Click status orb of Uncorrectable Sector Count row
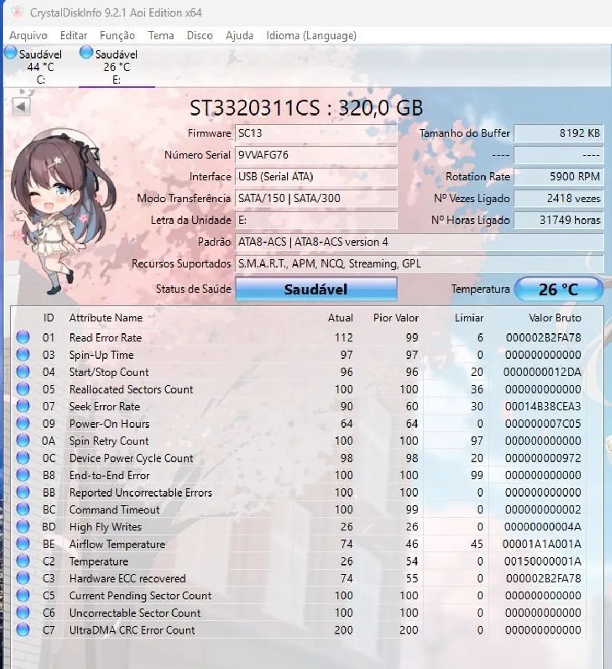612x669 pixels. click(x=23, y=613)
